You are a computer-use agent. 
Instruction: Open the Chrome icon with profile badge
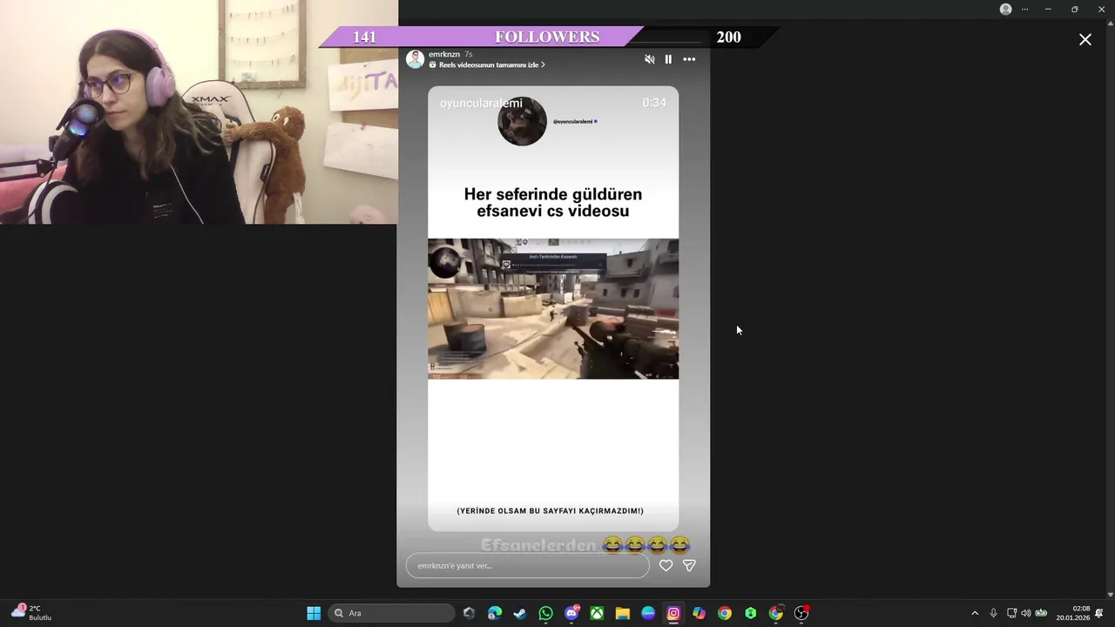(x=775, y=613)
